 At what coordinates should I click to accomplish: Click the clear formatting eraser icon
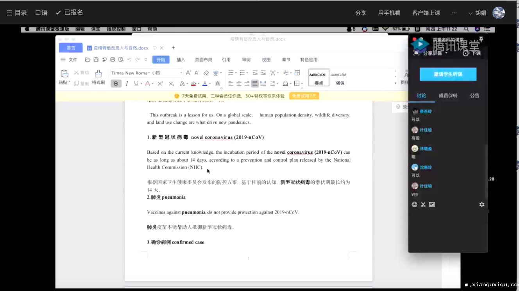[x=206, y=73]
